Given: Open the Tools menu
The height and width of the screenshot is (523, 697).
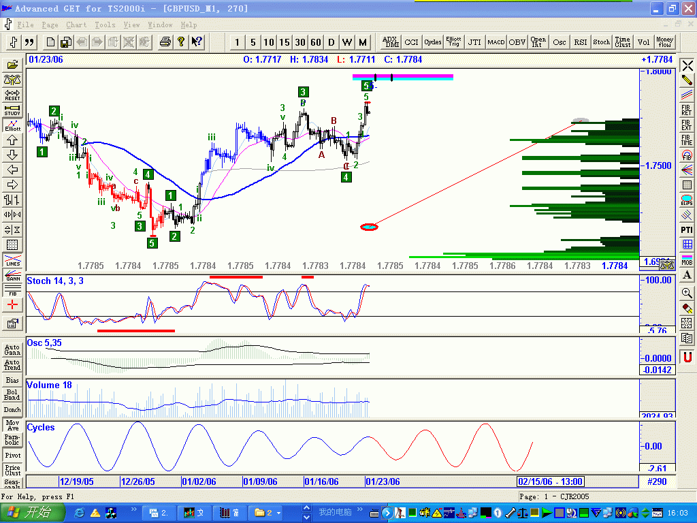Looking at the screenshot, I should (105, 25).
